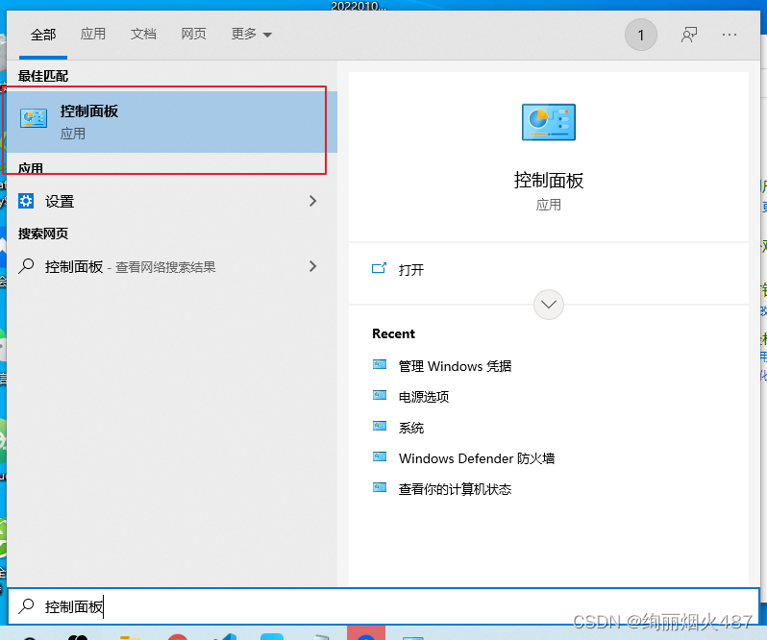Open the 控制面板 best match result
The image size is (767, 640).
coord(172,122)
